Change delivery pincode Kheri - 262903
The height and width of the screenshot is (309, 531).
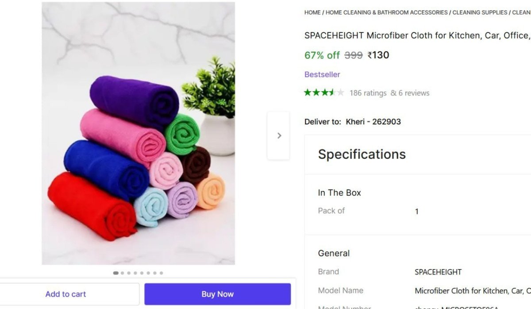tap(373, 122)
